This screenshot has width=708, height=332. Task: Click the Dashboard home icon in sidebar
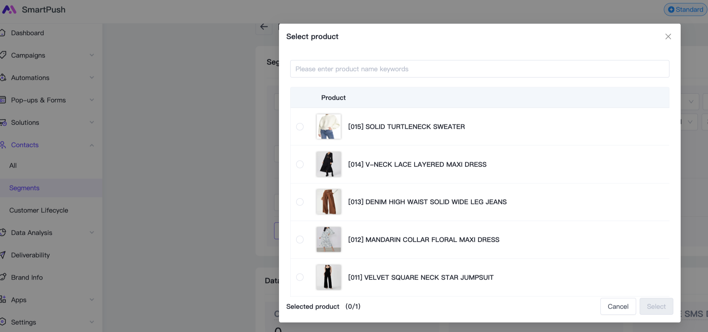click(2, 33)
